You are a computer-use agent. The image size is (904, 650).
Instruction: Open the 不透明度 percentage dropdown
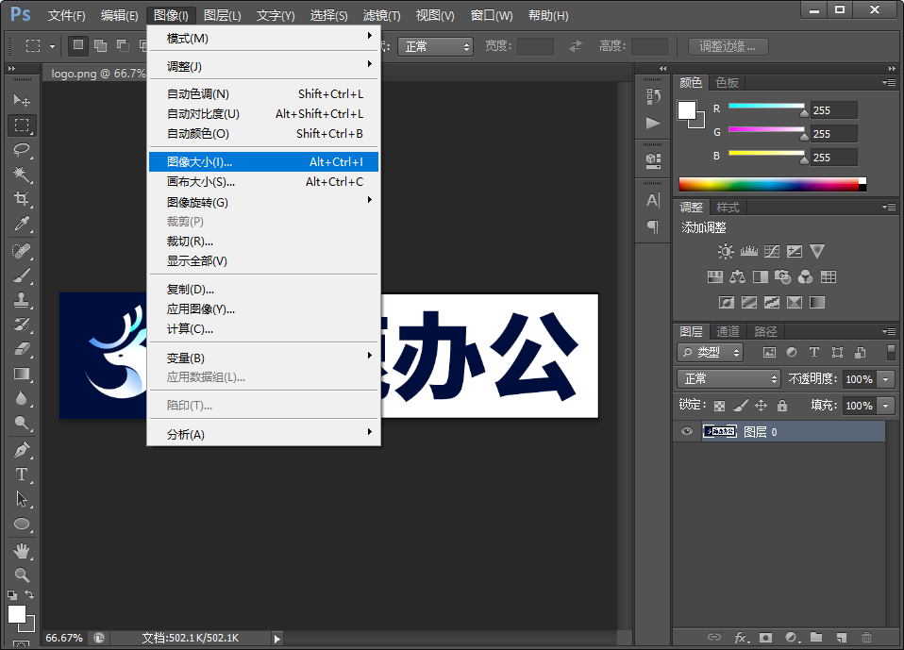883,377
